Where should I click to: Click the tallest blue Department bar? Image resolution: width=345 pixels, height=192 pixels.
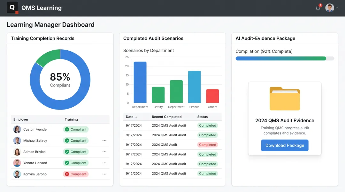pyautogui.click(x=140, y=82)
